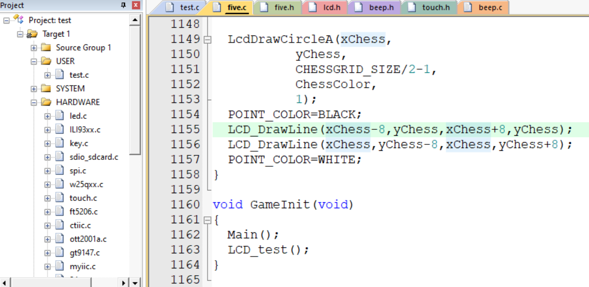Click the Project tree scroll-right arrow
The image size is (589, 287).
pos(124,282)
